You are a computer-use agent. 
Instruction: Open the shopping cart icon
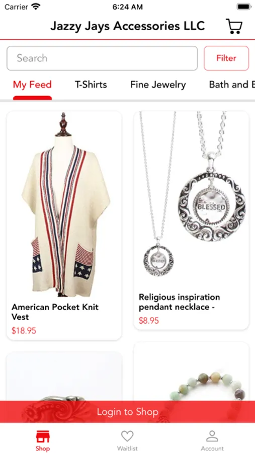point(234,26)
